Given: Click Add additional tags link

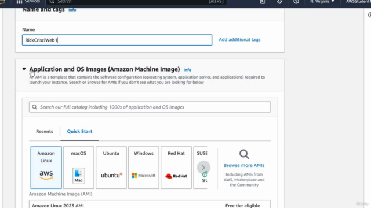Looking at the screenshot, I should coord(239,40).
